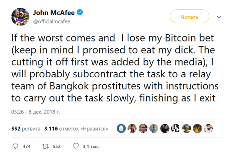Click the bearded man avatar at row end
234x154 pixels.
[x=208, y=129]
